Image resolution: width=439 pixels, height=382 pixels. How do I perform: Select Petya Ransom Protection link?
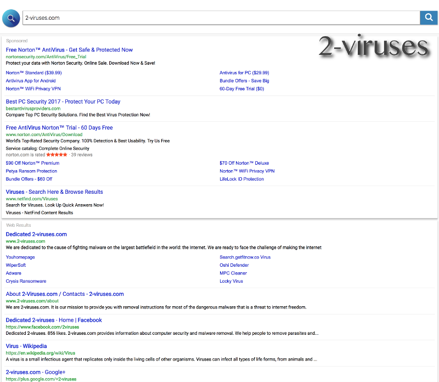tap(31, 171)
